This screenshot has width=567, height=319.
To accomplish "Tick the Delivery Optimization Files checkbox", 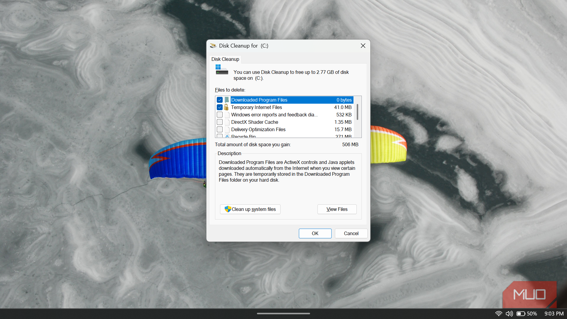I will point(220,129).
